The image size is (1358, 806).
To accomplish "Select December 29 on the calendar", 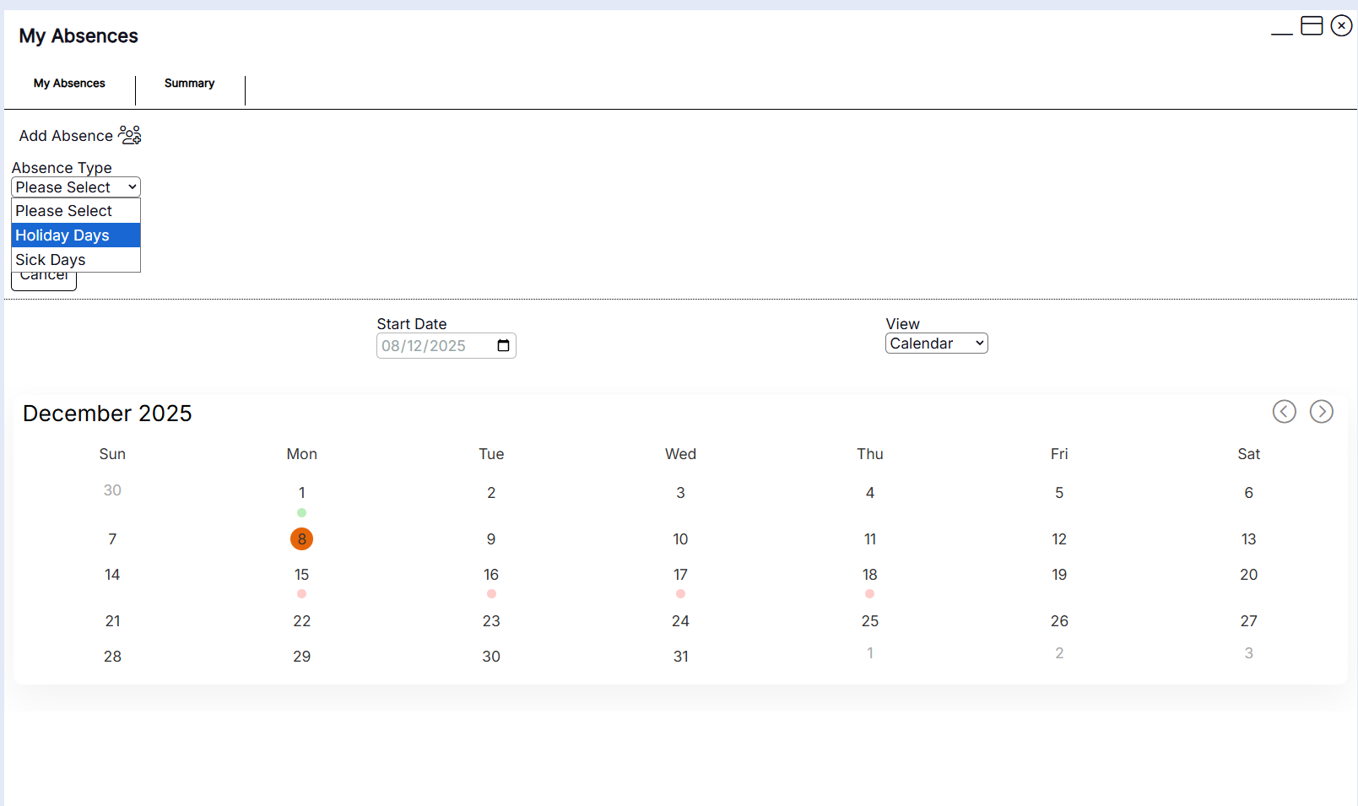I will coord(301,657).
